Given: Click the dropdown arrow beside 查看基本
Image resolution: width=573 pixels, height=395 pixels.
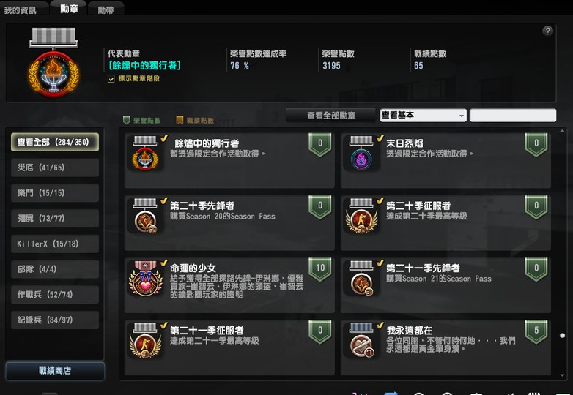Looking at the screenshot, I should pyautogui.click(x=462, y=116).
